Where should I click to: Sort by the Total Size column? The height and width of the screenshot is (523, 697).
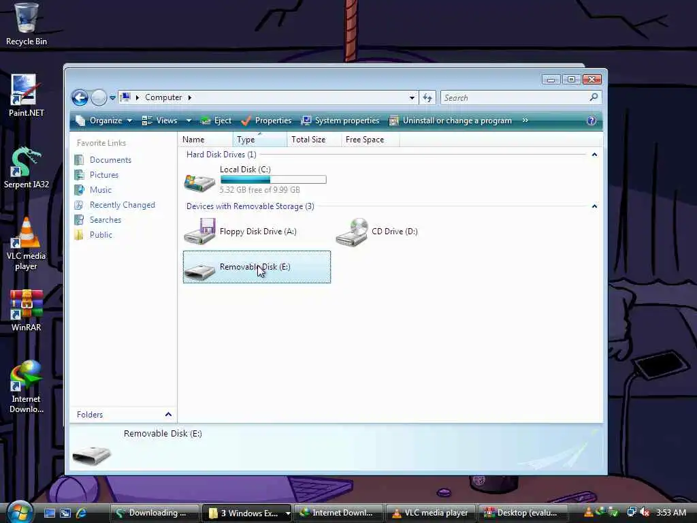pyautogui.click(x=314, y=139)
